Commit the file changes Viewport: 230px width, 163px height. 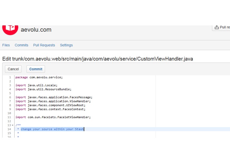click(36, 69)
